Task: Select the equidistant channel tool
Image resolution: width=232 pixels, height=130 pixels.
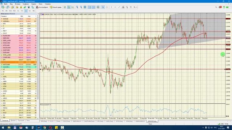Action: (123, 7)
